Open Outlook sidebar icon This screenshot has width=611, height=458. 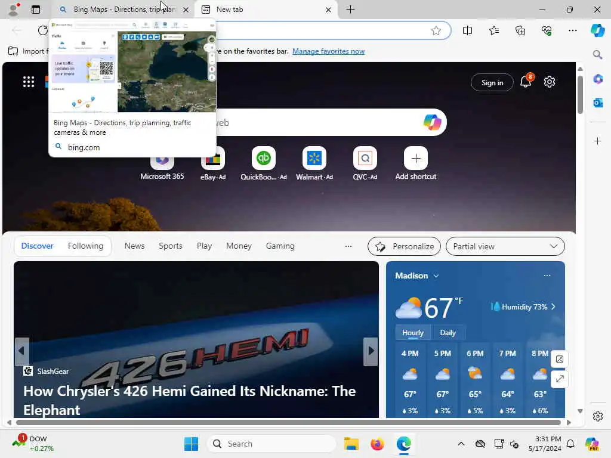click(x=598, y=103)
